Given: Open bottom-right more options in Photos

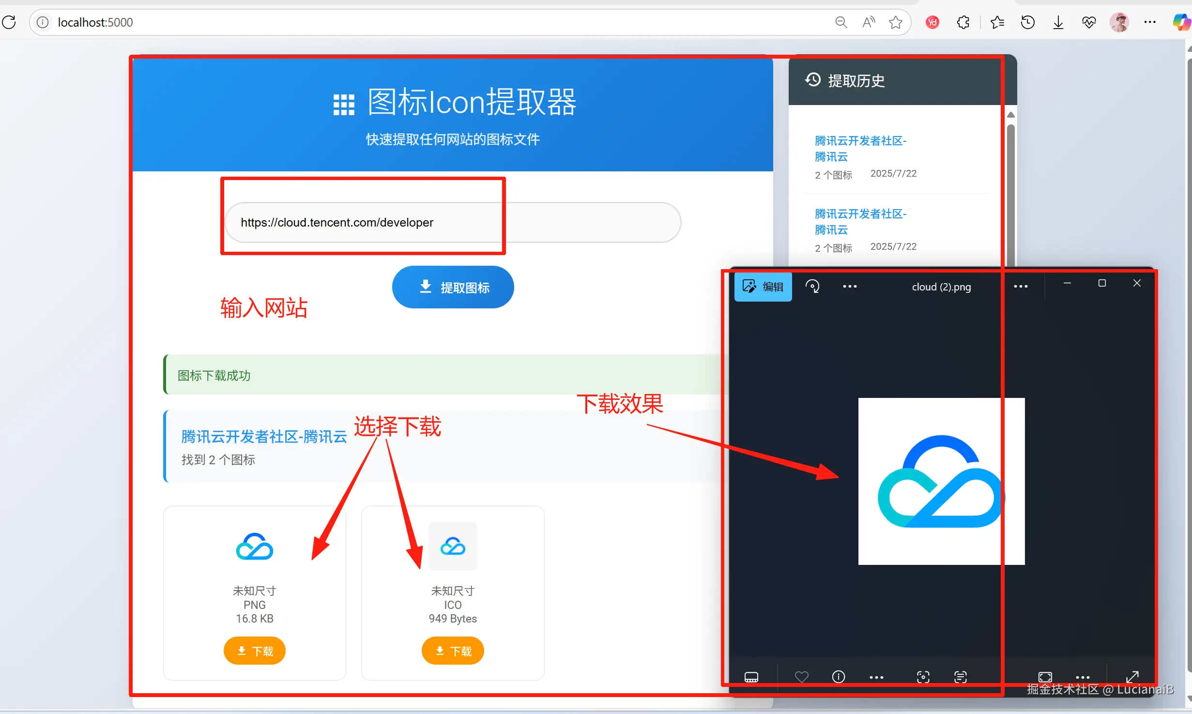Looking at the screenshot, I should coord(1083,677).
